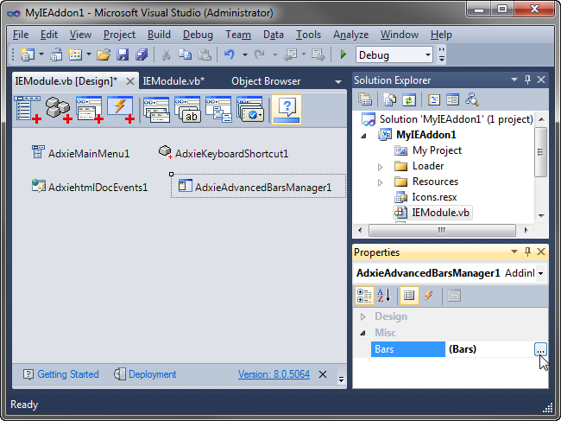Select the AdxiehtmlDocEvents1 component
This screenshot has height=421, width=561.
click(90, 187)
